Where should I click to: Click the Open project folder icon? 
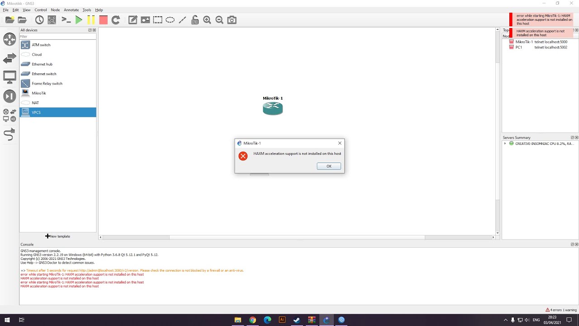pyautogui.click(x=22, y=20)
